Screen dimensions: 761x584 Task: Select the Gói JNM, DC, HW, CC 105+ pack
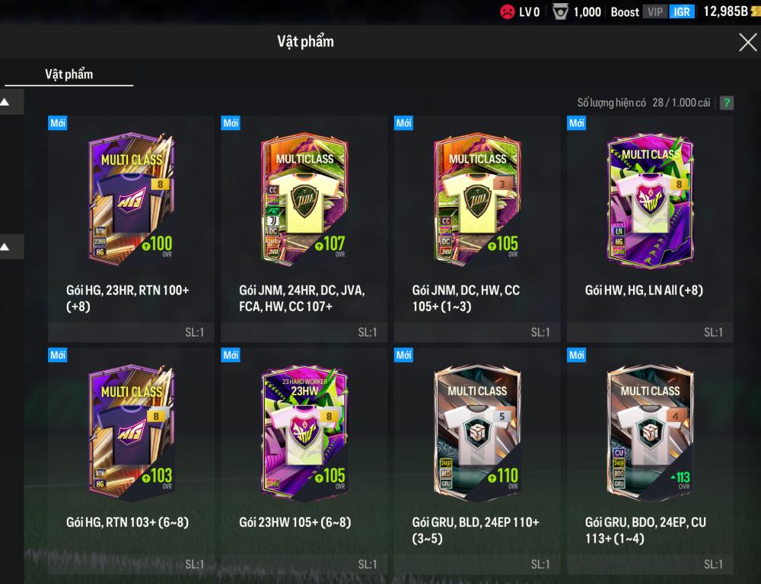(477, 229)
